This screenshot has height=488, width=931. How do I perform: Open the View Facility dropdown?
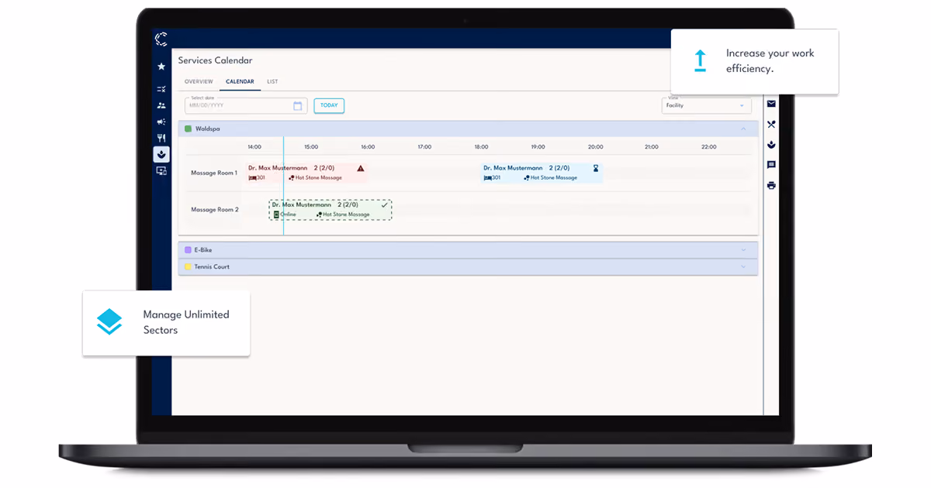706,105
